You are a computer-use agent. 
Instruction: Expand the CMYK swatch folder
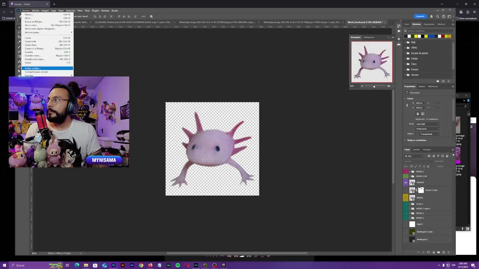(405, 48)
